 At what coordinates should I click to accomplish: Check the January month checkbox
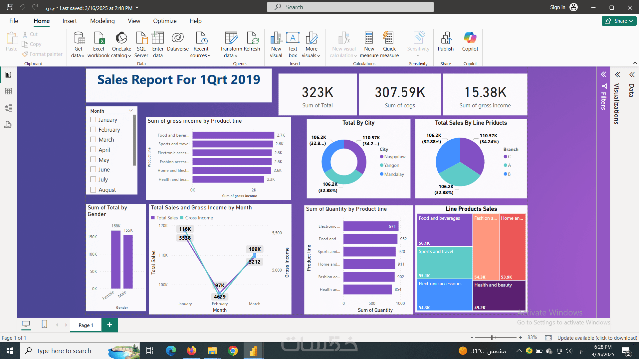click(93, 120)
